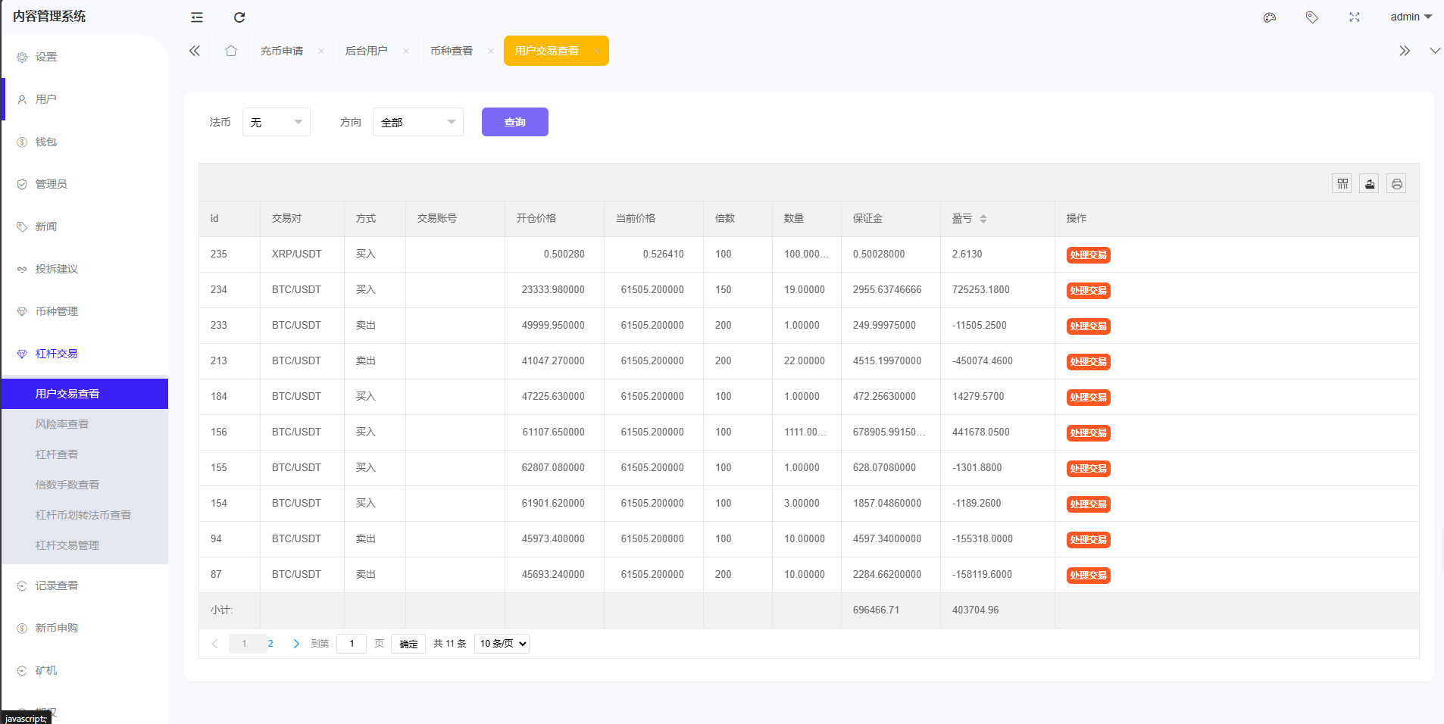Open the theme palette icon
Screen dimensions: 1444x724
point(1270,17)
